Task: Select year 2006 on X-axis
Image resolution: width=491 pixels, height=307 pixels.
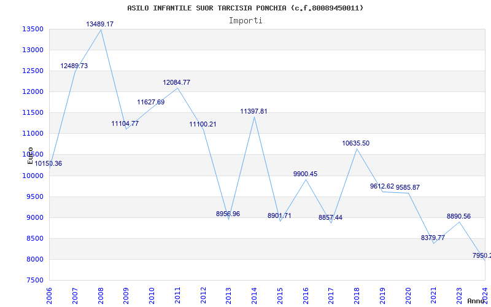Action: tap(50, 295)
